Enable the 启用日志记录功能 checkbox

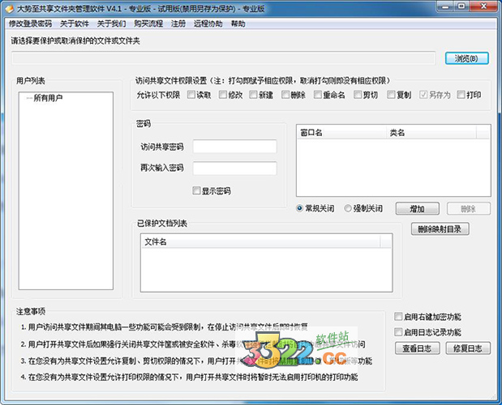point(398,332)
